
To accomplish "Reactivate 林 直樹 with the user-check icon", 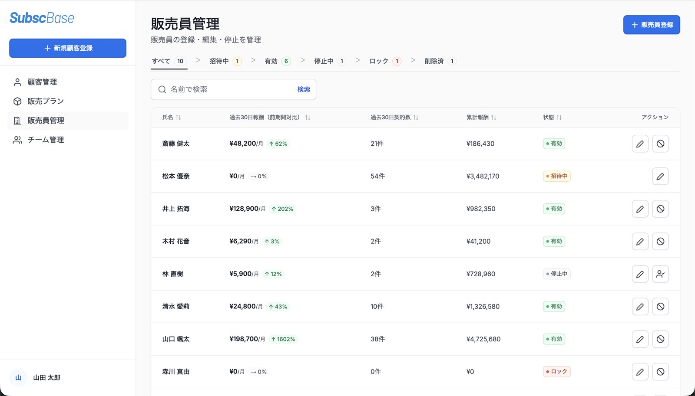I will 660,274.
